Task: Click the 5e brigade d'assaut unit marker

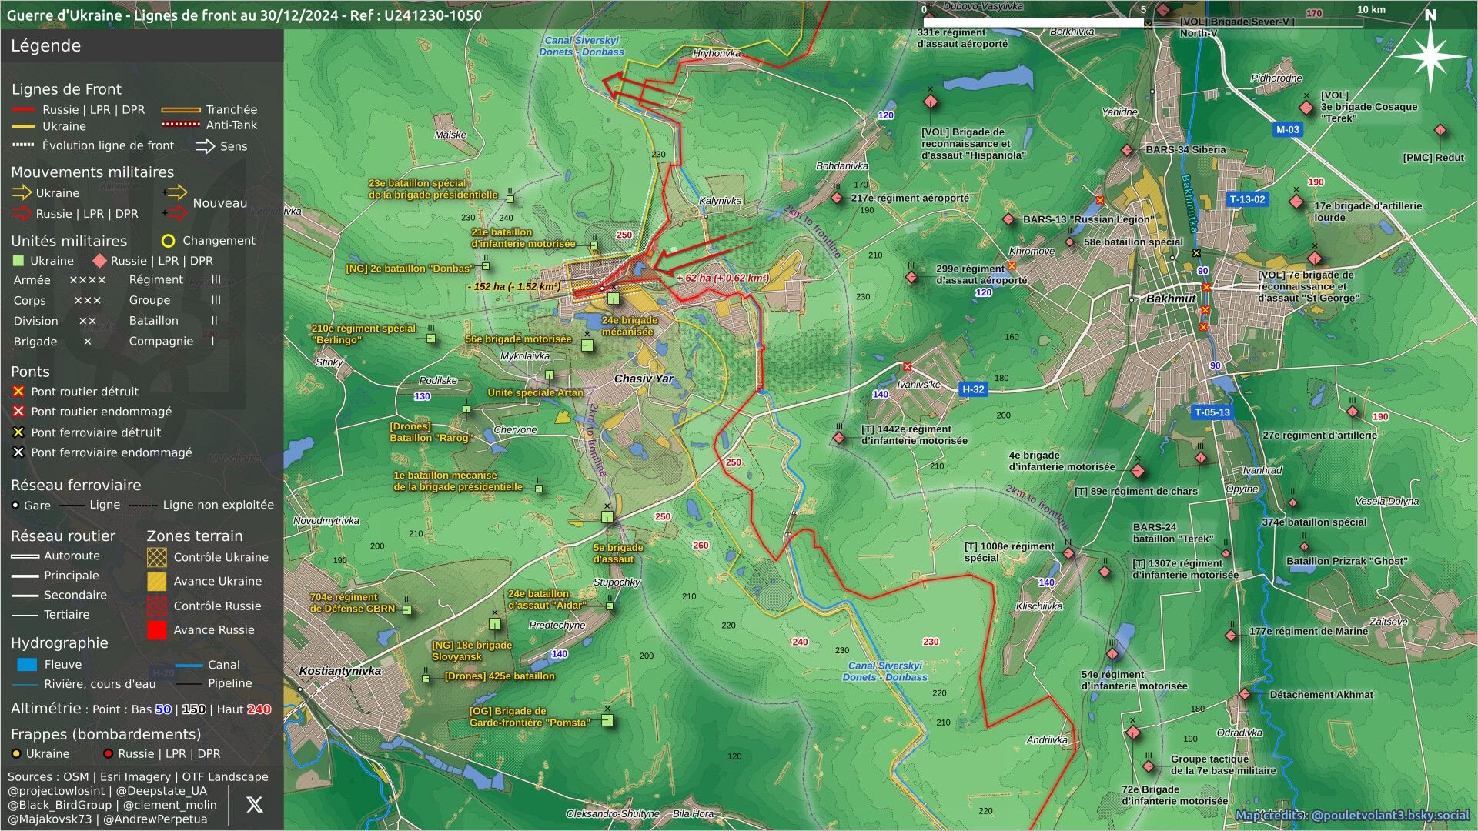Action: (607, 517)
